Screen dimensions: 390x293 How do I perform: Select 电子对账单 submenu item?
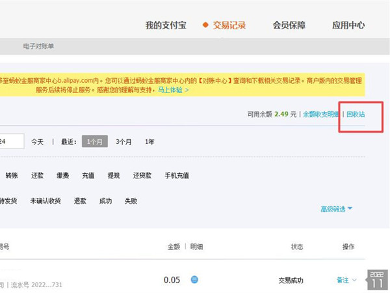coord(38,46)
